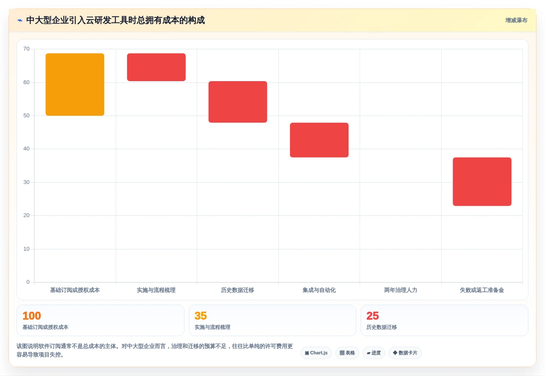Select the 进度 tag chip

point(374,353)
